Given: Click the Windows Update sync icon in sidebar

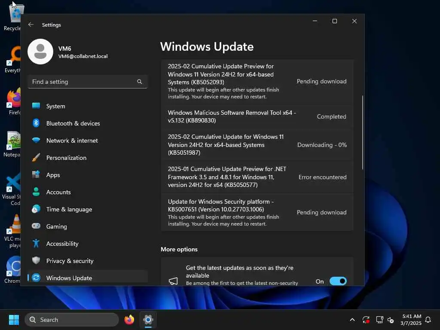Looking at the screenshot, I should coord(36,278).
